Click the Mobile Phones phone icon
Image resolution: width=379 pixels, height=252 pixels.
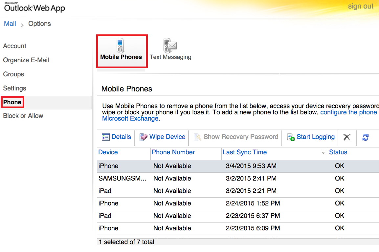[120, 45]
